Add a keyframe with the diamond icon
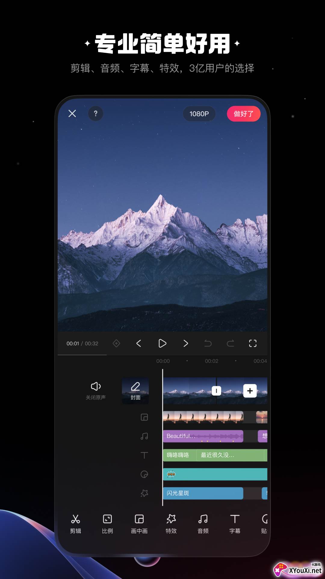Screen dimensions: 325x579 click(116, 343)
